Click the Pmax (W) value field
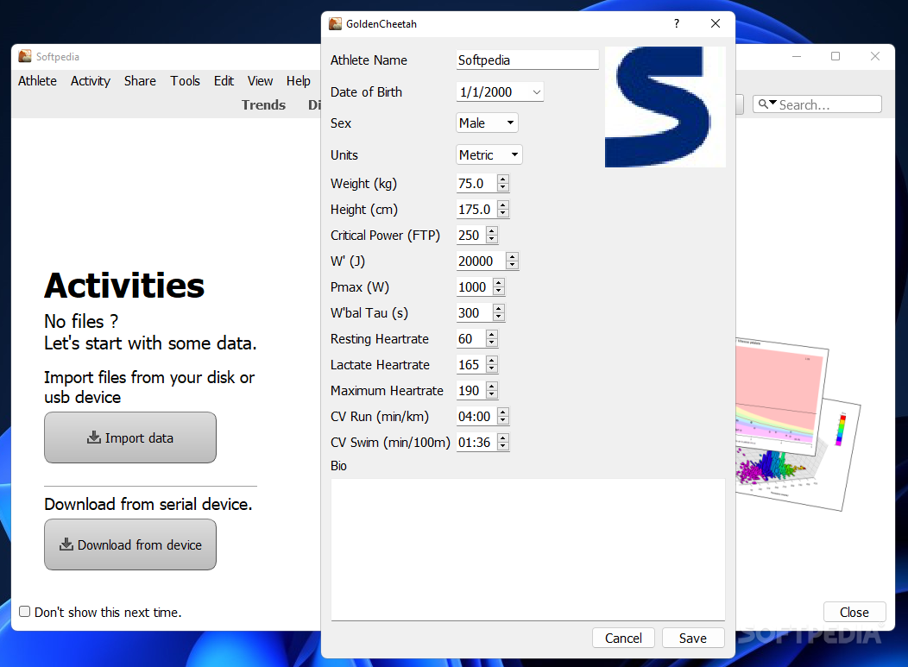This screenshot has width=908, height=667. [x=474, y=287]
